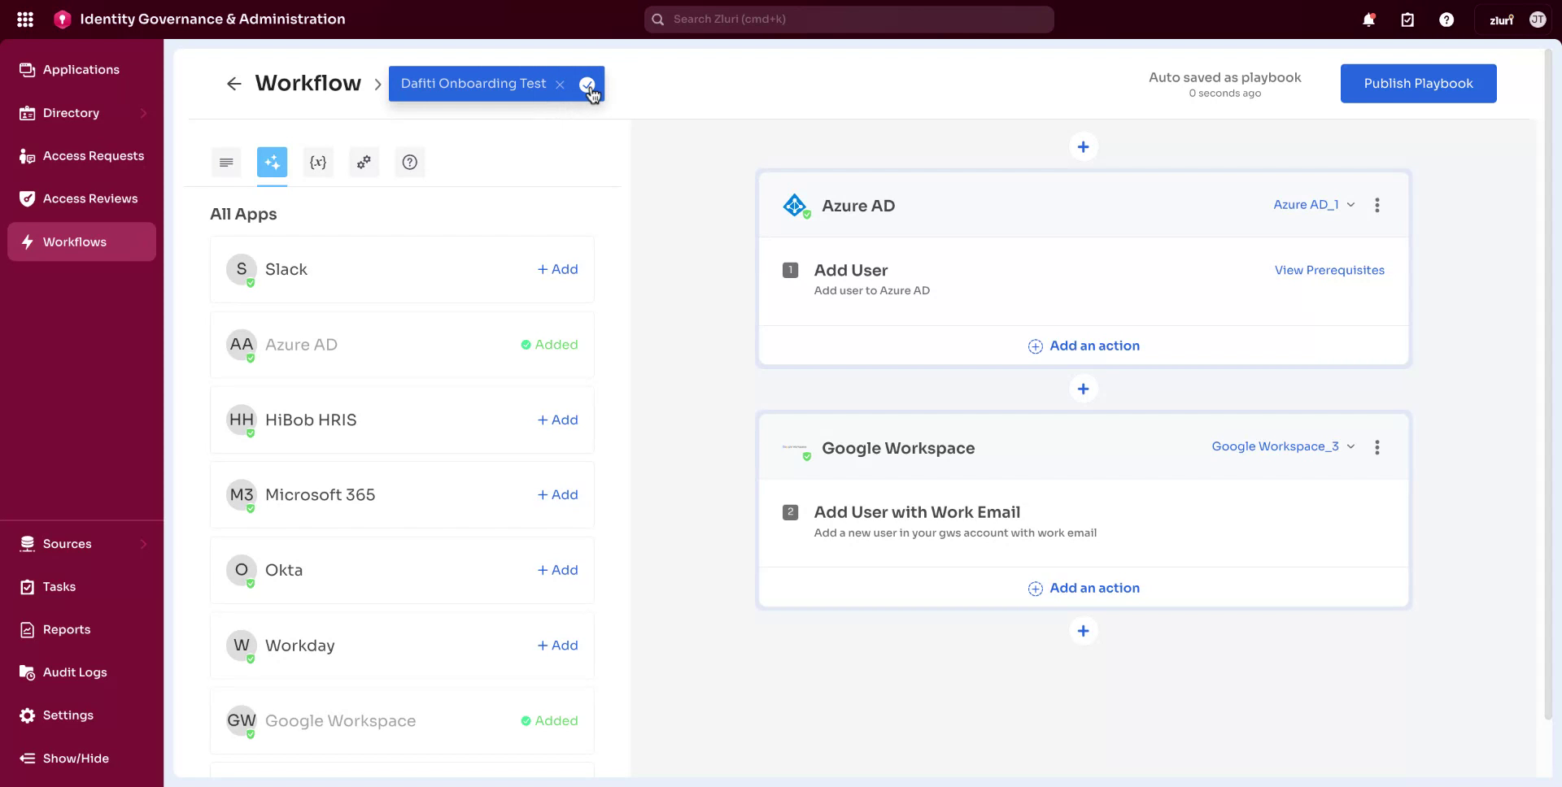Image resolution: width=1562 pixels, height=787 pixels.
Task: Open the Azure AD_1 instance dropdown
Action: [x=1313, y=205]
